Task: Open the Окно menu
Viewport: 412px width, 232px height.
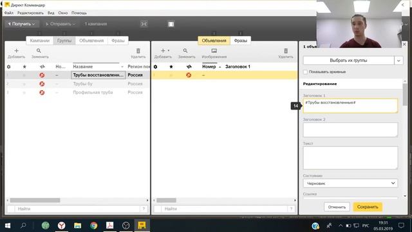Action: 63,13
